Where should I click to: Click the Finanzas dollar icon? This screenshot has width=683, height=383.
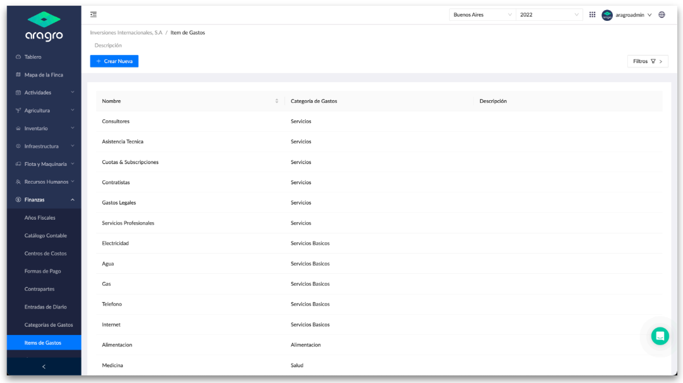(18, 200)
